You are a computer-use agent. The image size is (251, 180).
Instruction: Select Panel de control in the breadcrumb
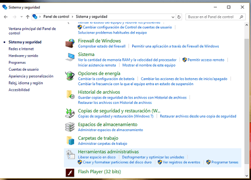[x=56, y=17]
